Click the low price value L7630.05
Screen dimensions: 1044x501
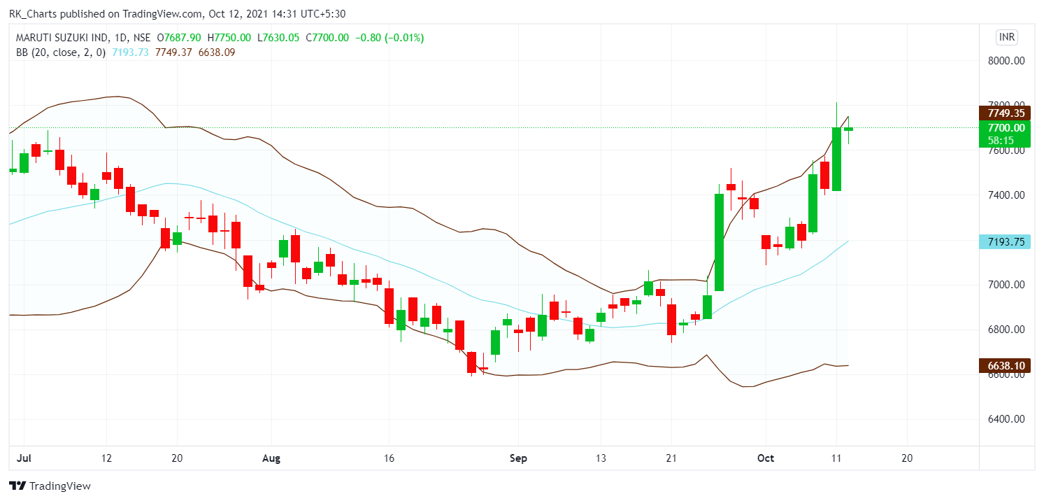(280, 38)
